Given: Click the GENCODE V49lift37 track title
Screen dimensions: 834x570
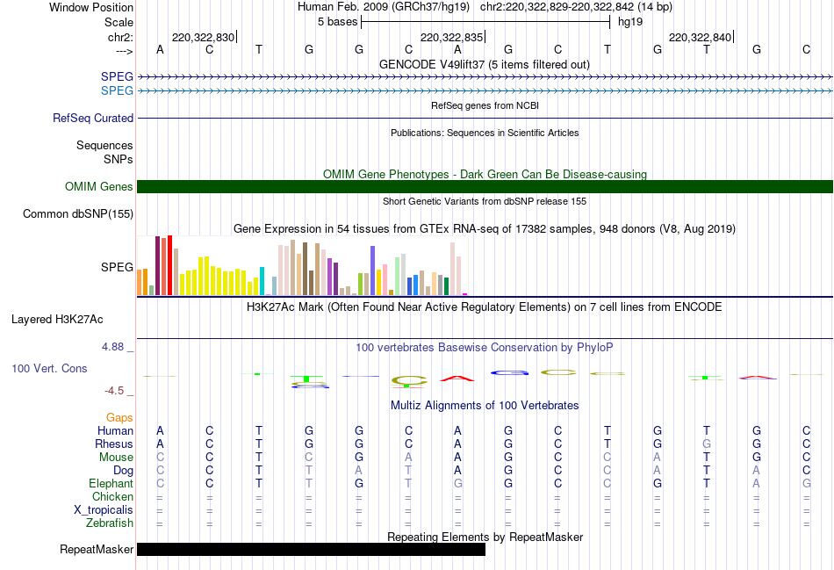Looking at the screenshot, I should click(485, 64).
